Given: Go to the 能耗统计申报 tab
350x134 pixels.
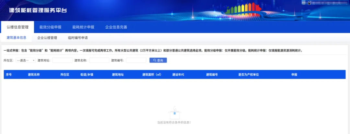Looking at the screenshot, I should pos(83,27).
